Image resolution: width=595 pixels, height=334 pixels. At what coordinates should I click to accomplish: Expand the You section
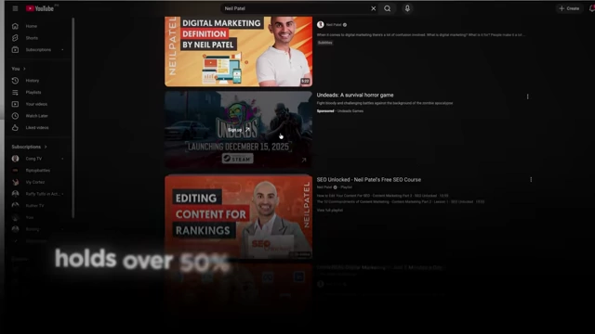point(19,69)
